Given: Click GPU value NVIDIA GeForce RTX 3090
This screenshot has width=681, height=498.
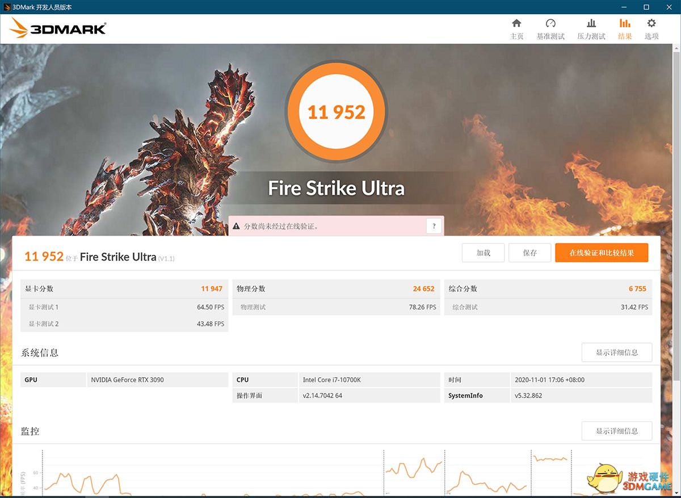Looking at the screenshot, I should pos(127,380).
